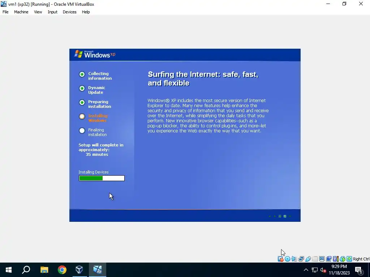This screenshot has height=277, width=370.
Task: Click the 'Surfing the Internet' heading
Action: click(x=203, y=79)
